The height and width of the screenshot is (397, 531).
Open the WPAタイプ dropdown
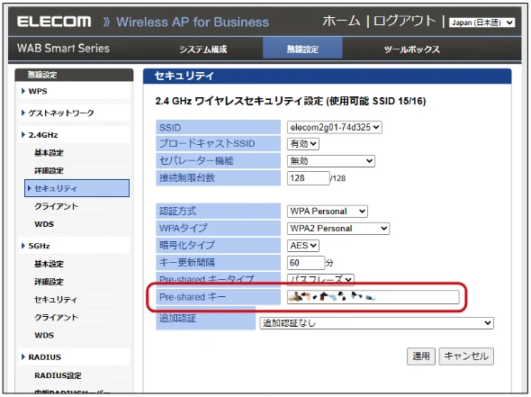pos(338,229)
